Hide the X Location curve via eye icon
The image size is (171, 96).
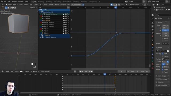pos(43,16)
